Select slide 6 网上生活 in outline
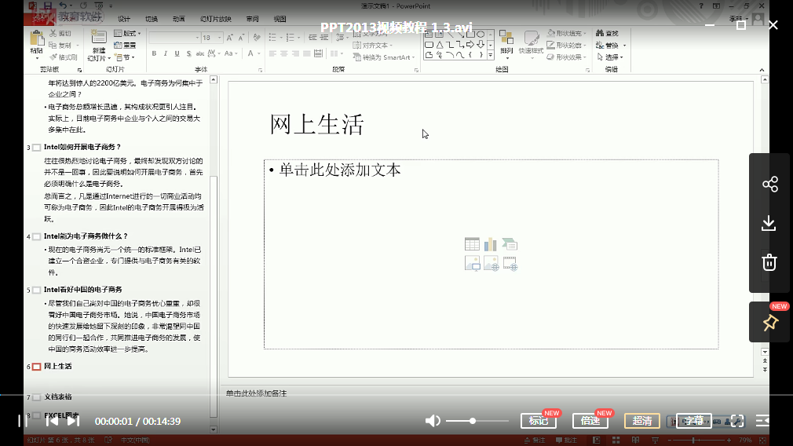Viewport: 793px width, 446px height. (57, 366)
